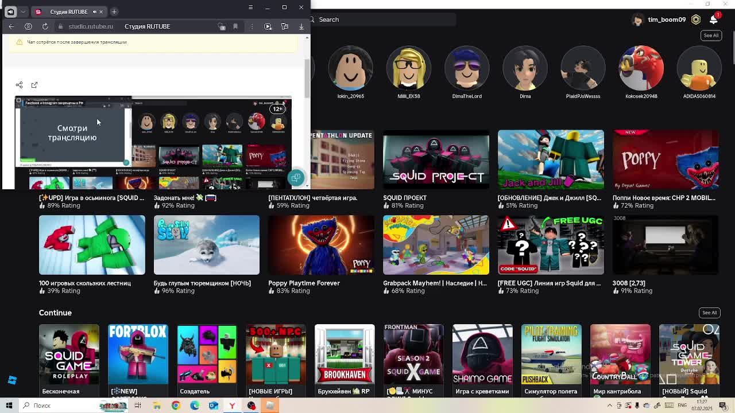Screen dimensions: 735x413
Task: Open friend PlaidPJsWessss avatar
Action: click(x=583, y=68)
